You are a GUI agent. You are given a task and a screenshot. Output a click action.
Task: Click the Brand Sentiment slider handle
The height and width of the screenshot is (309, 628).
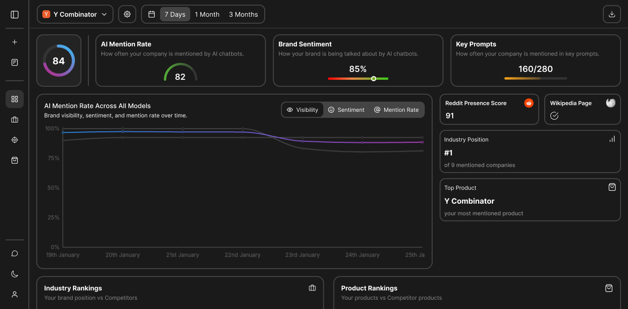[x=374, y=79]
